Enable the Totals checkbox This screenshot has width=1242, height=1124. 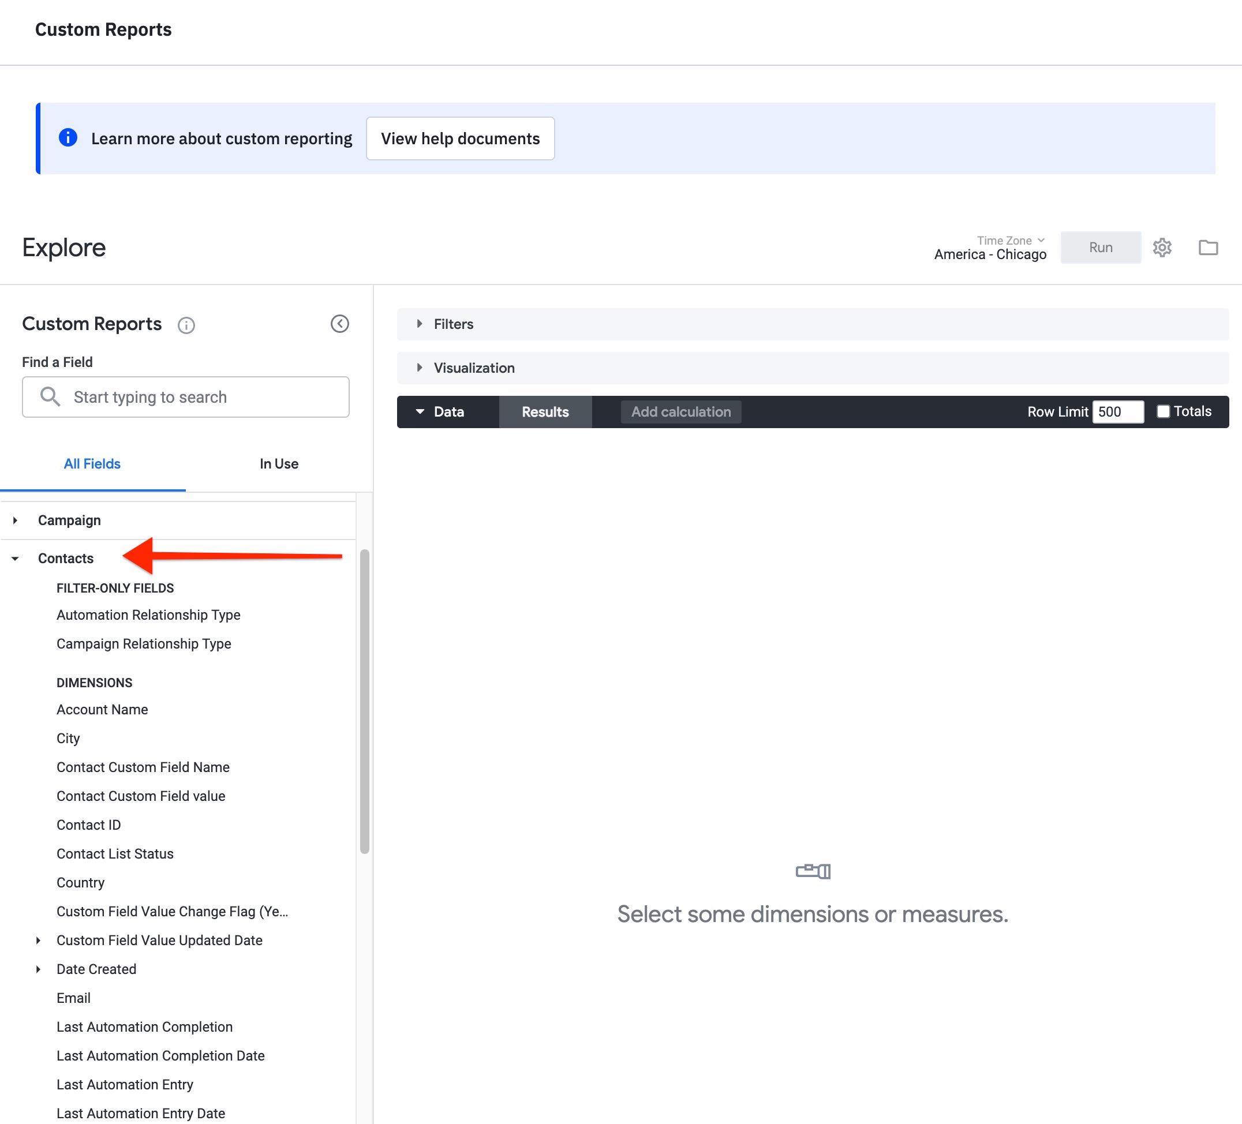[x=1163, y=411]
